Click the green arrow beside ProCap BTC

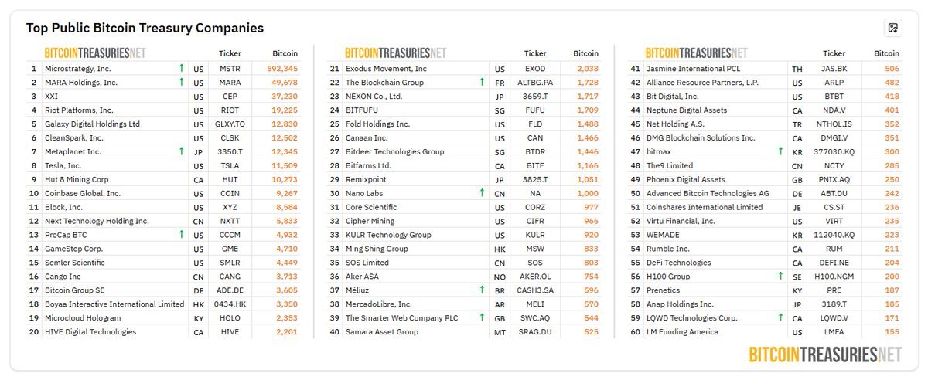pyautogui.click(x=181, y=235)
